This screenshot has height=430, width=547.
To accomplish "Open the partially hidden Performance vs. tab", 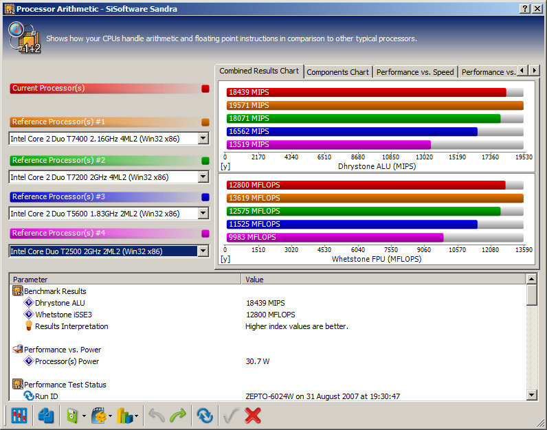I will (x=488, y=72).
